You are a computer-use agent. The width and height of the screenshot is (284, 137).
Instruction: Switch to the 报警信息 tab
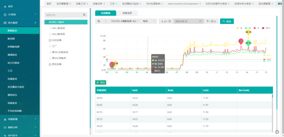(127, 13)
